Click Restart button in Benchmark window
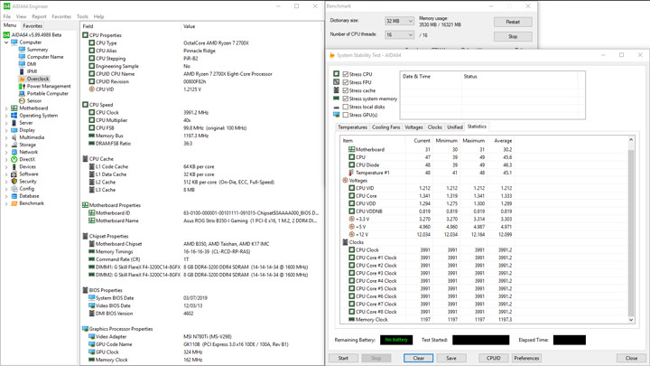650x366 pixels. point(513,22)
